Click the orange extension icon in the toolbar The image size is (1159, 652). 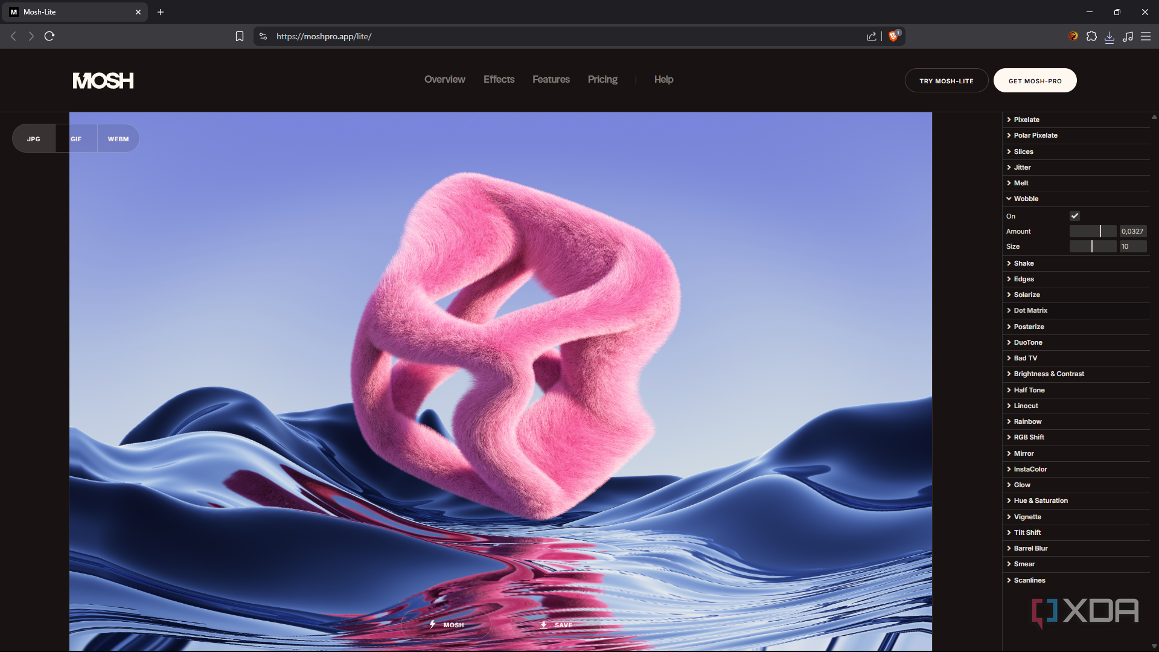pyautogui.click(x=1073, y=36)
